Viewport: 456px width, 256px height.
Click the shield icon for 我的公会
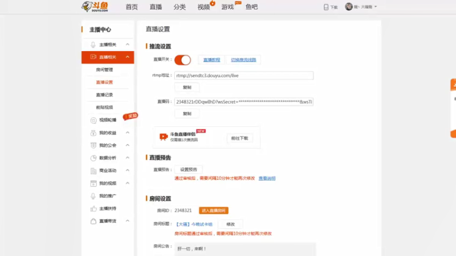click(x=93, y=146)
